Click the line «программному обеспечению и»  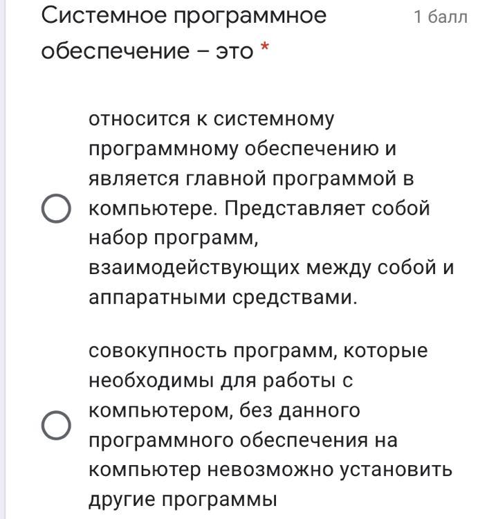pos(243,149)
